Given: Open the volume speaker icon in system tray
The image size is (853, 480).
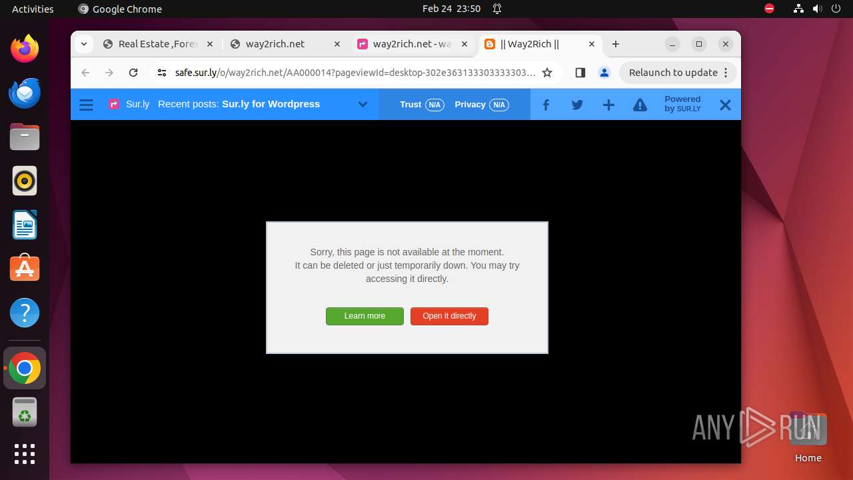Looking at the screenshot, I should tap(817, 9).
